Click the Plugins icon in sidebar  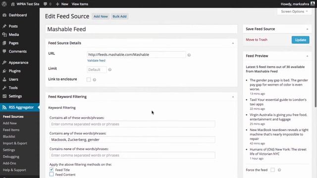4,71
